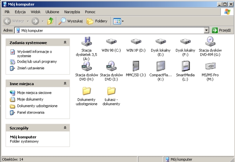Click Folder systemowy text in Szczegóły
Image resolution: width=235 pixels, height=162 pixels.
pos(24,142)
